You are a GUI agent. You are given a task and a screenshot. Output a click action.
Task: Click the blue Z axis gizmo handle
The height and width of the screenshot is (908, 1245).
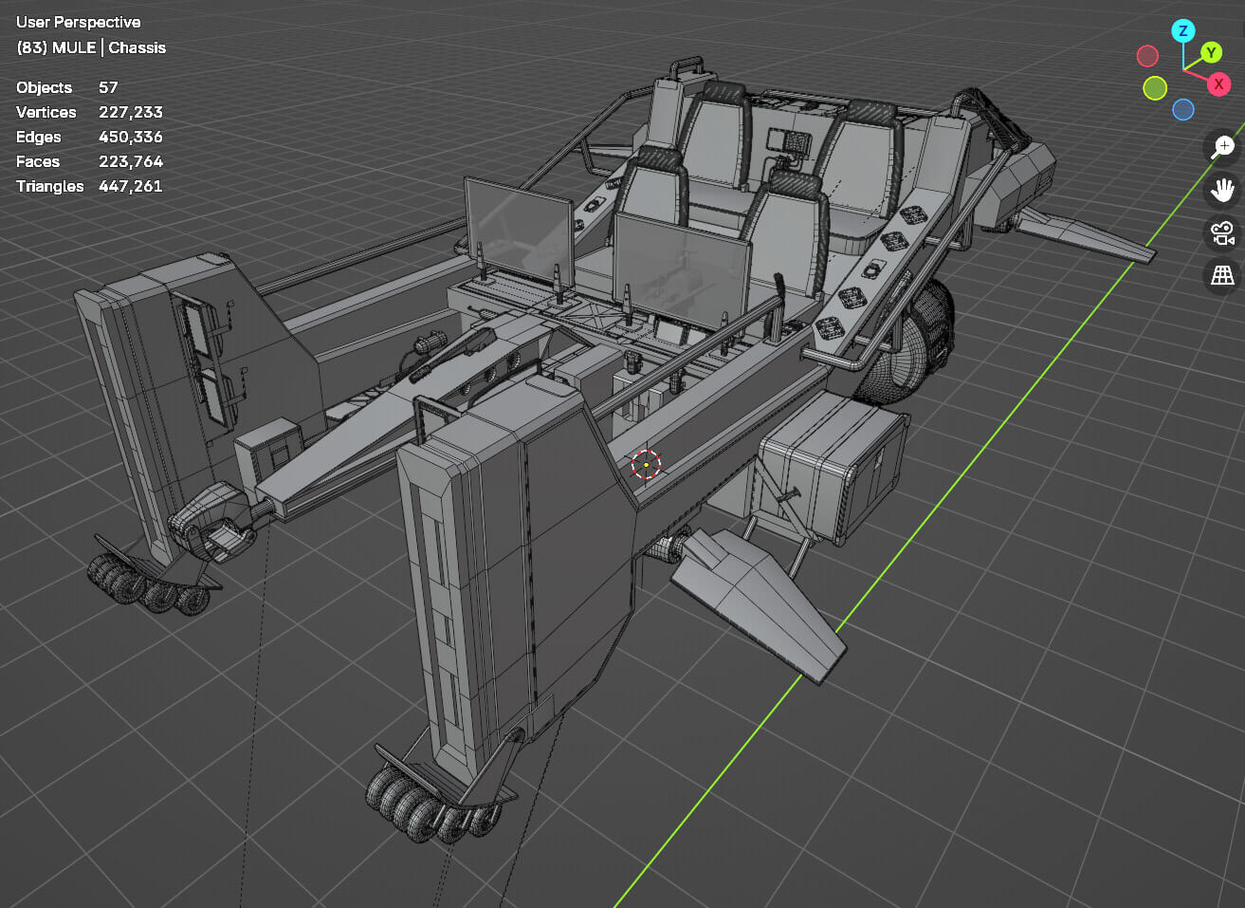tap(1182, 31)
